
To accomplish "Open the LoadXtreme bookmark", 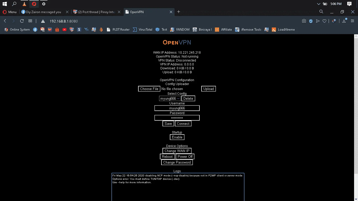I will tap(283, 30).
